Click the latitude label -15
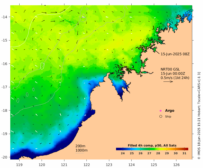This screenshot has width=203, height=168. coord(4,40)
